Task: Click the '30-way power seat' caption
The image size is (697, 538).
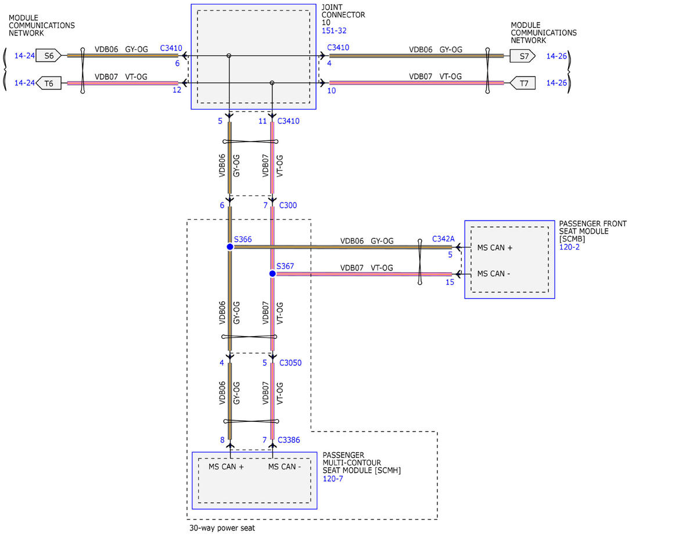Action: click(x=222, y=528)
